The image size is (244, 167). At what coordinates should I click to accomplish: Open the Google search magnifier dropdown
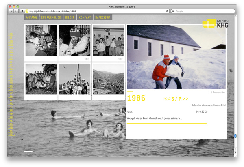173,11
